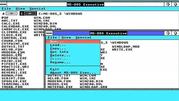Choose Load... from the File menu
The image size is (179, 101).
pos(73,45)
